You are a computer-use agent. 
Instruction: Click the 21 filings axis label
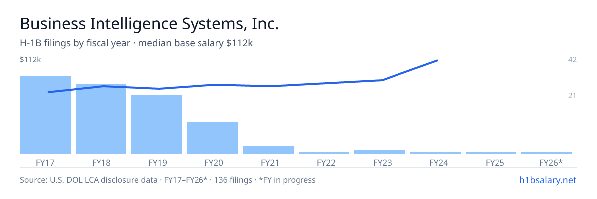(572, 95)
